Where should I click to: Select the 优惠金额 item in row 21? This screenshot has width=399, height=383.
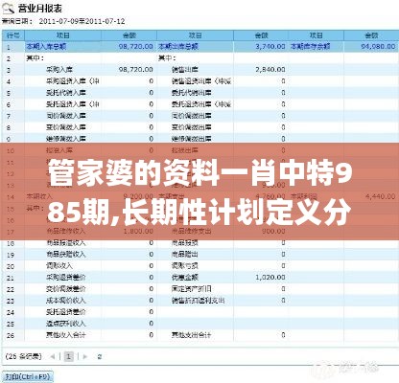click(185, 278)
